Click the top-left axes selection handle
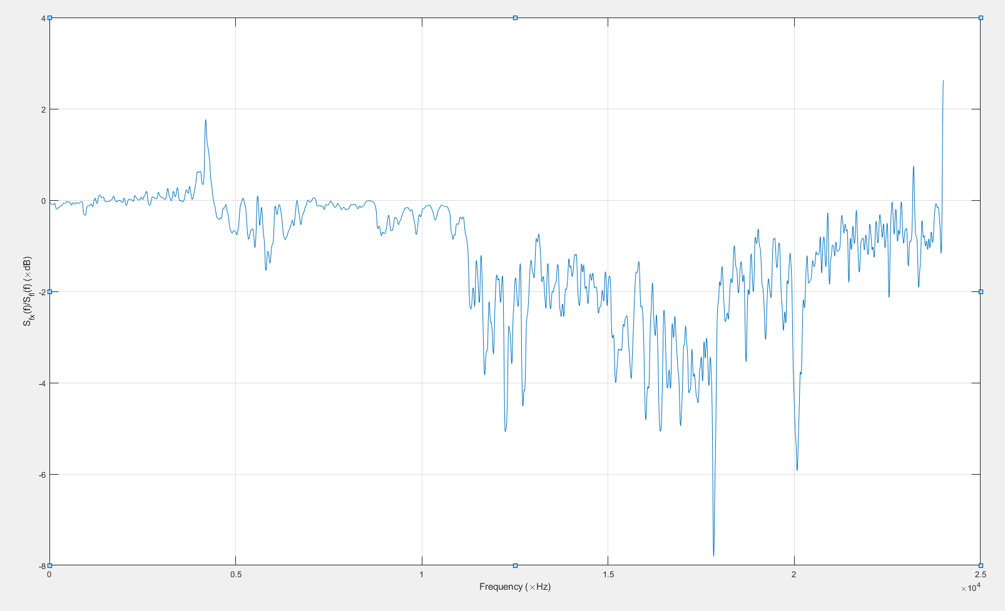 pos(49,18)
